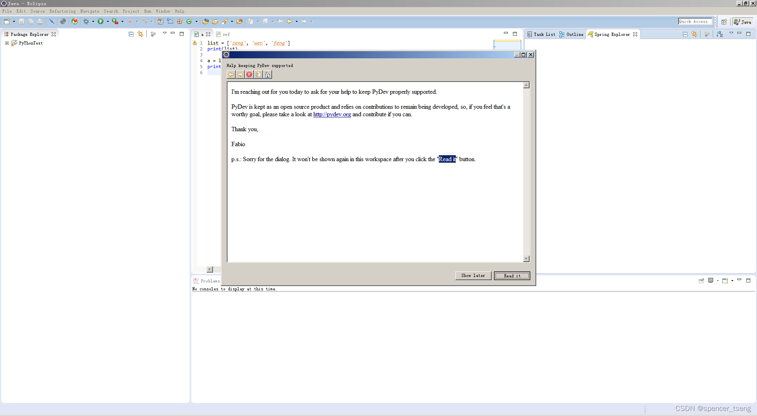Expand the PyThonTest project tree
This screenshot has width=757, height=416.
pyautogui.click(x=6, y=43)
